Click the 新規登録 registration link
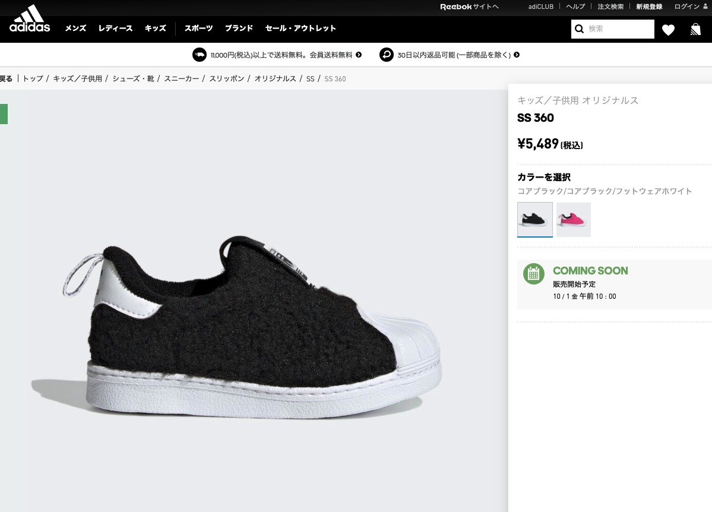The image size is (712, 512). (649, 7)
